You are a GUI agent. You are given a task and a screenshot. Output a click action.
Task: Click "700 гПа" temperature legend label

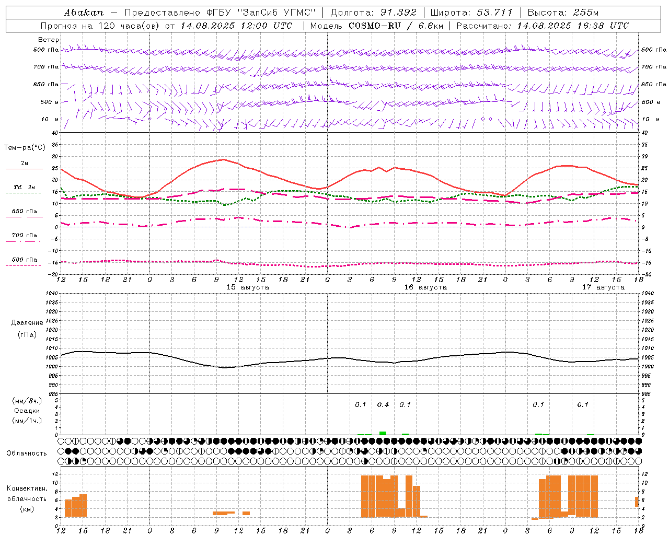(x=25, y=236)
